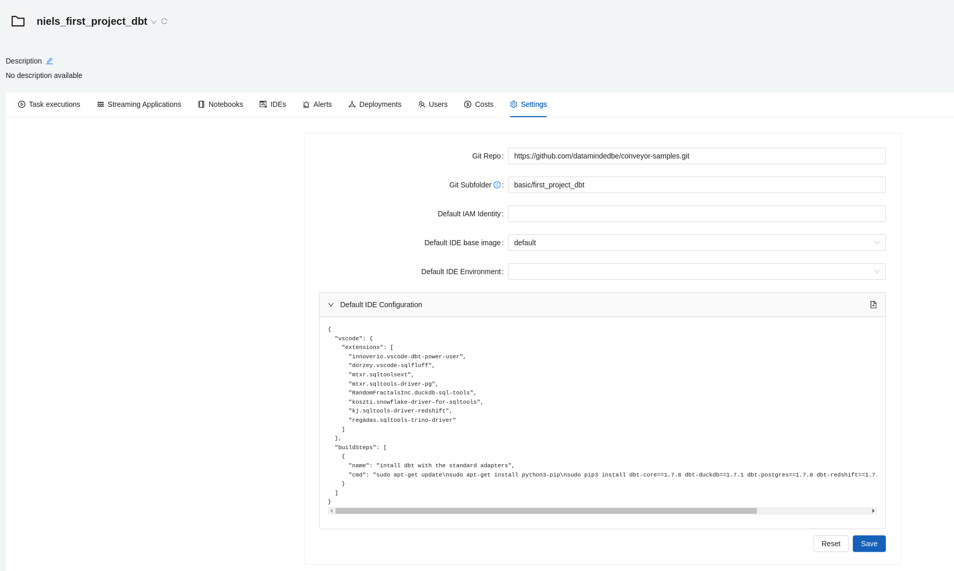Collapse the Default IDE Configuration section

click(x=331, y=305)
